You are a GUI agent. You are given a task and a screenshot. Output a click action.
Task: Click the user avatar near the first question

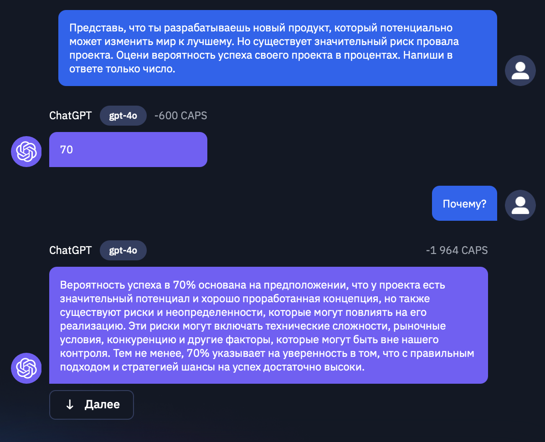click(x=520, y=70)
